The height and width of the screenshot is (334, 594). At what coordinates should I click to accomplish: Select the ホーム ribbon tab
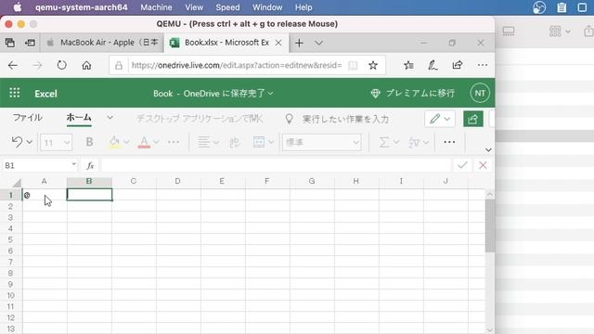pyautogui.click(x=79, y=118)
